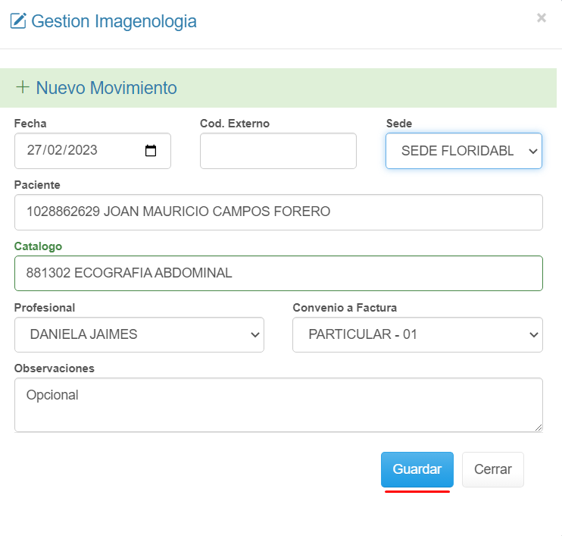
Task: Click the Nuevo Movimiento heading text
Action: (x=106, y=88)
